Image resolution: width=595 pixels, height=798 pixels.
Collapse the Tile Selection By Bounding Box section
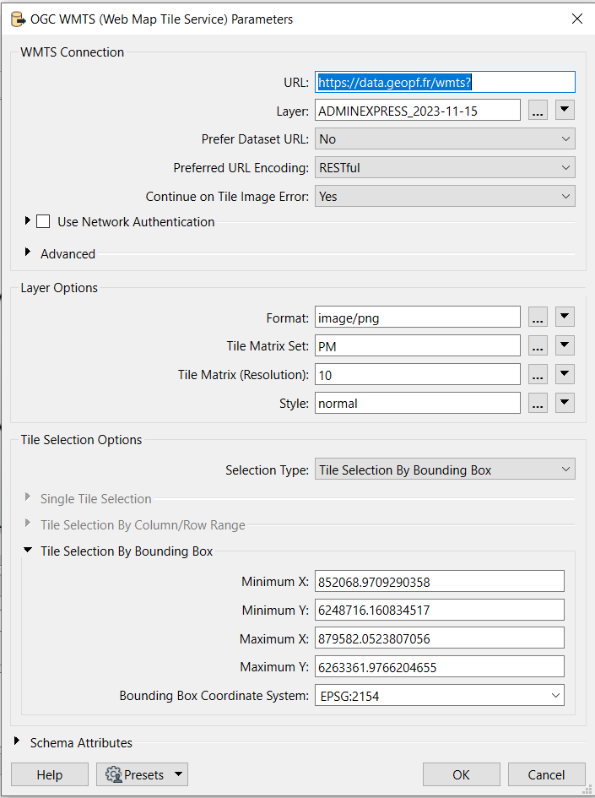(x=28, y=551)
